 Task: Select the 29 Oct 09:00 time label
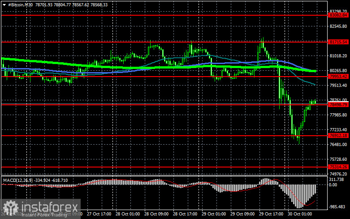242,214
